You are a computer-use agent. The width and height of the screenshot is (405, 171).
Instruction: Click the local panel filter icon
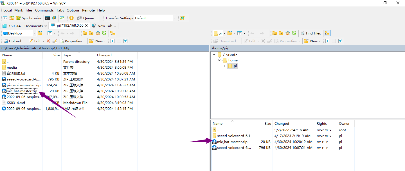pyautogui.click(x=49, y=33)
